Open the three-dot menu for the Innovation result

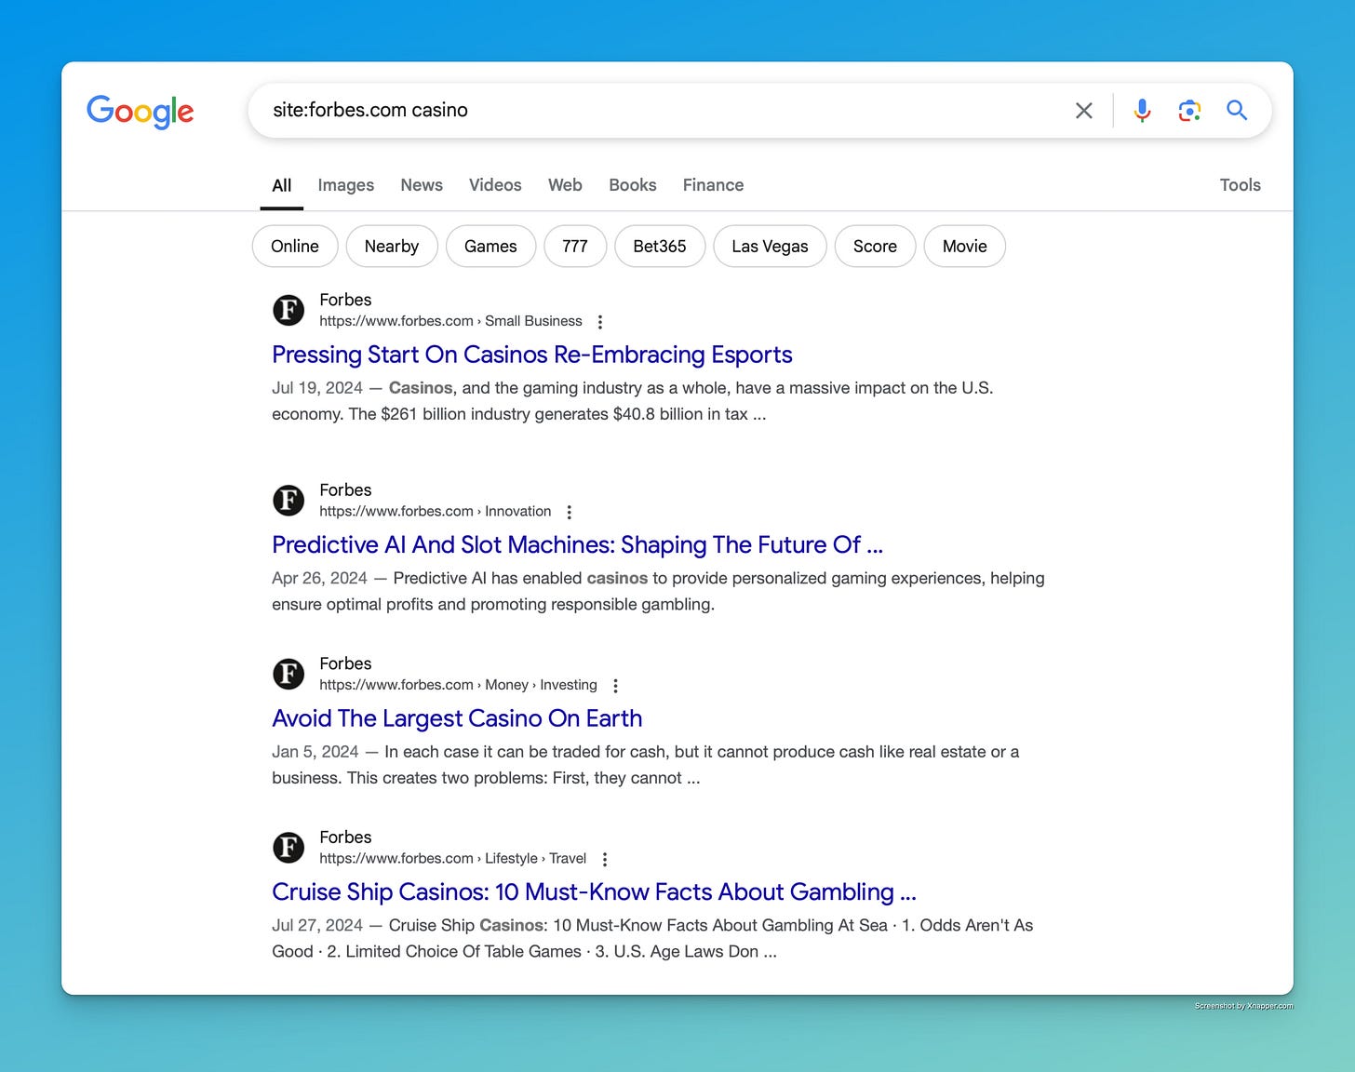pyautogui.click(x=570, y=512)
